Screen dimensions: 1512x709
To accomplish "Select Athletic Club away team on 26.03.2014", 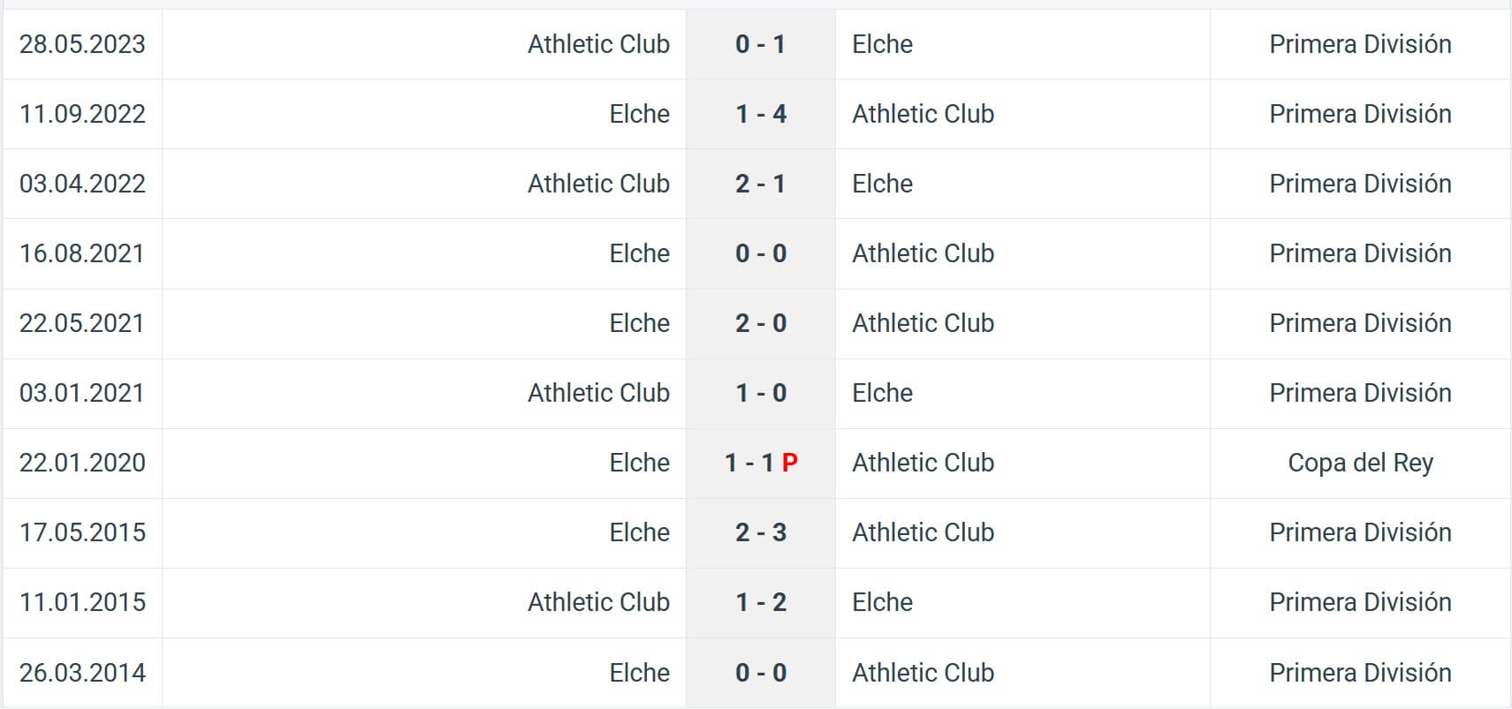I will click(923, 673).
